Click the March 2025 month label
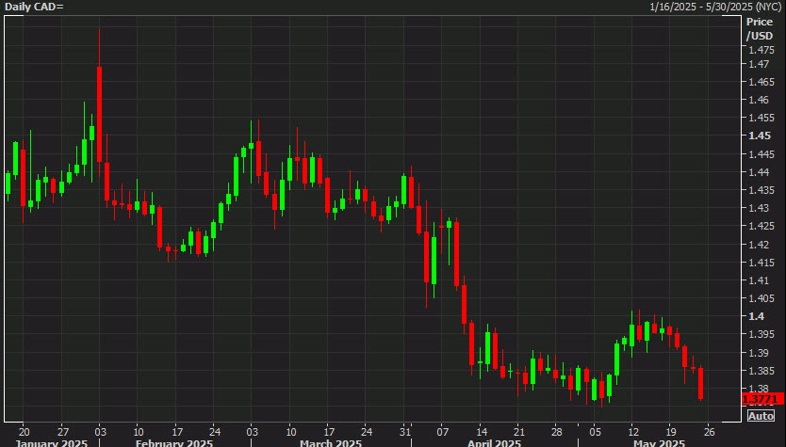Viewport: 786px width, 447px height. coord(330,442)
